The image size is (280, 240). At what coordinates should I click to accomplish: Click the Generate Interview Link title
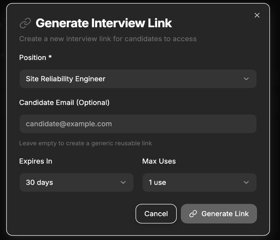[104, 23]
